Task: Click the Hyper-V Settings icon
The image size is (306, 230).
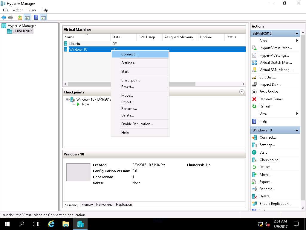Action: tap(254, 55)
